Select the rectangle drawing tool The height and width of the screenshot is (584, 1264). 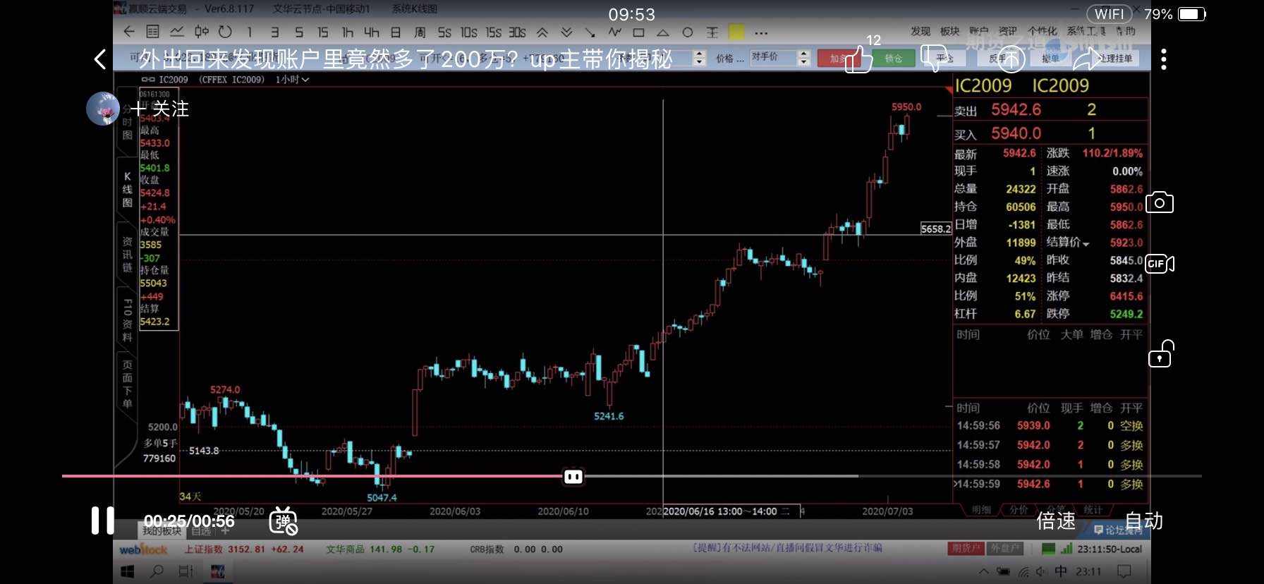pyautogui.click(x=638, y=32)
